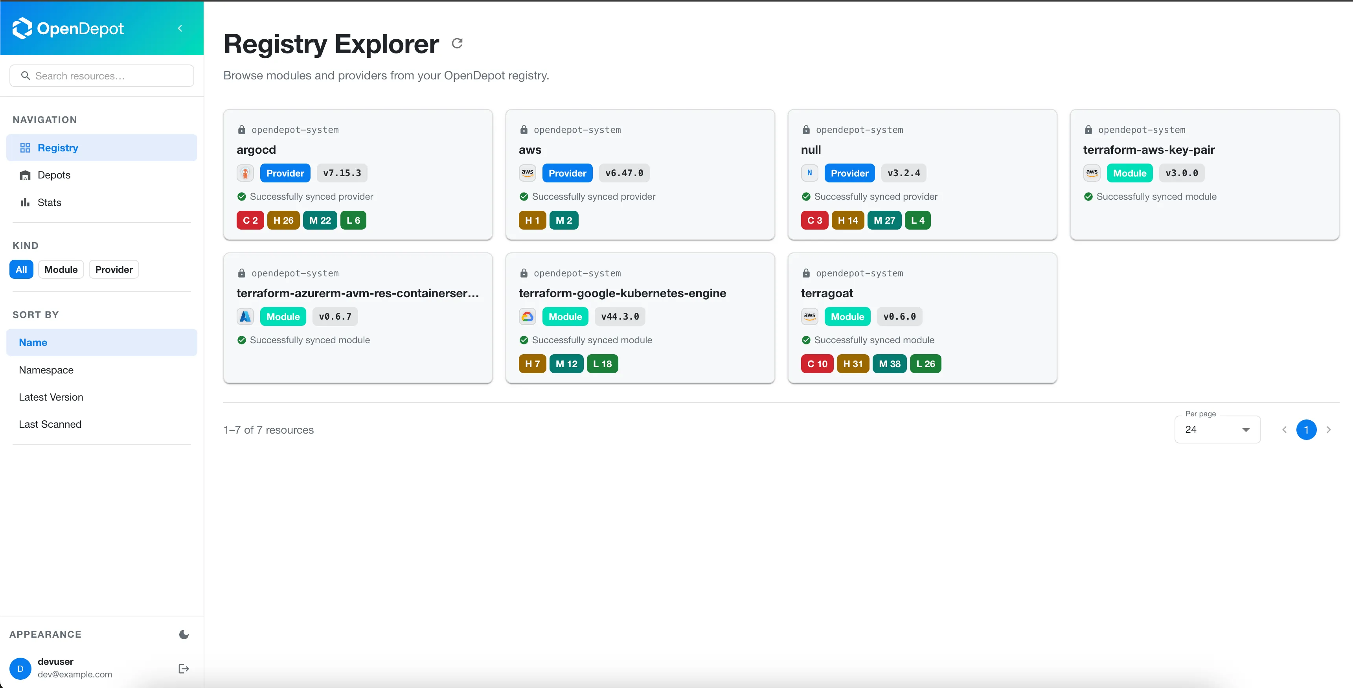Open the Per page dropdown
This screenshot has height=688, width=1353.
[x=1217, y=430]
